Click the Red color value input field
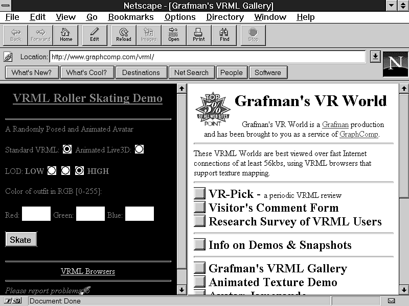Image resolution: width=409 pixels, height=306 pixels. tap(36, 214)
